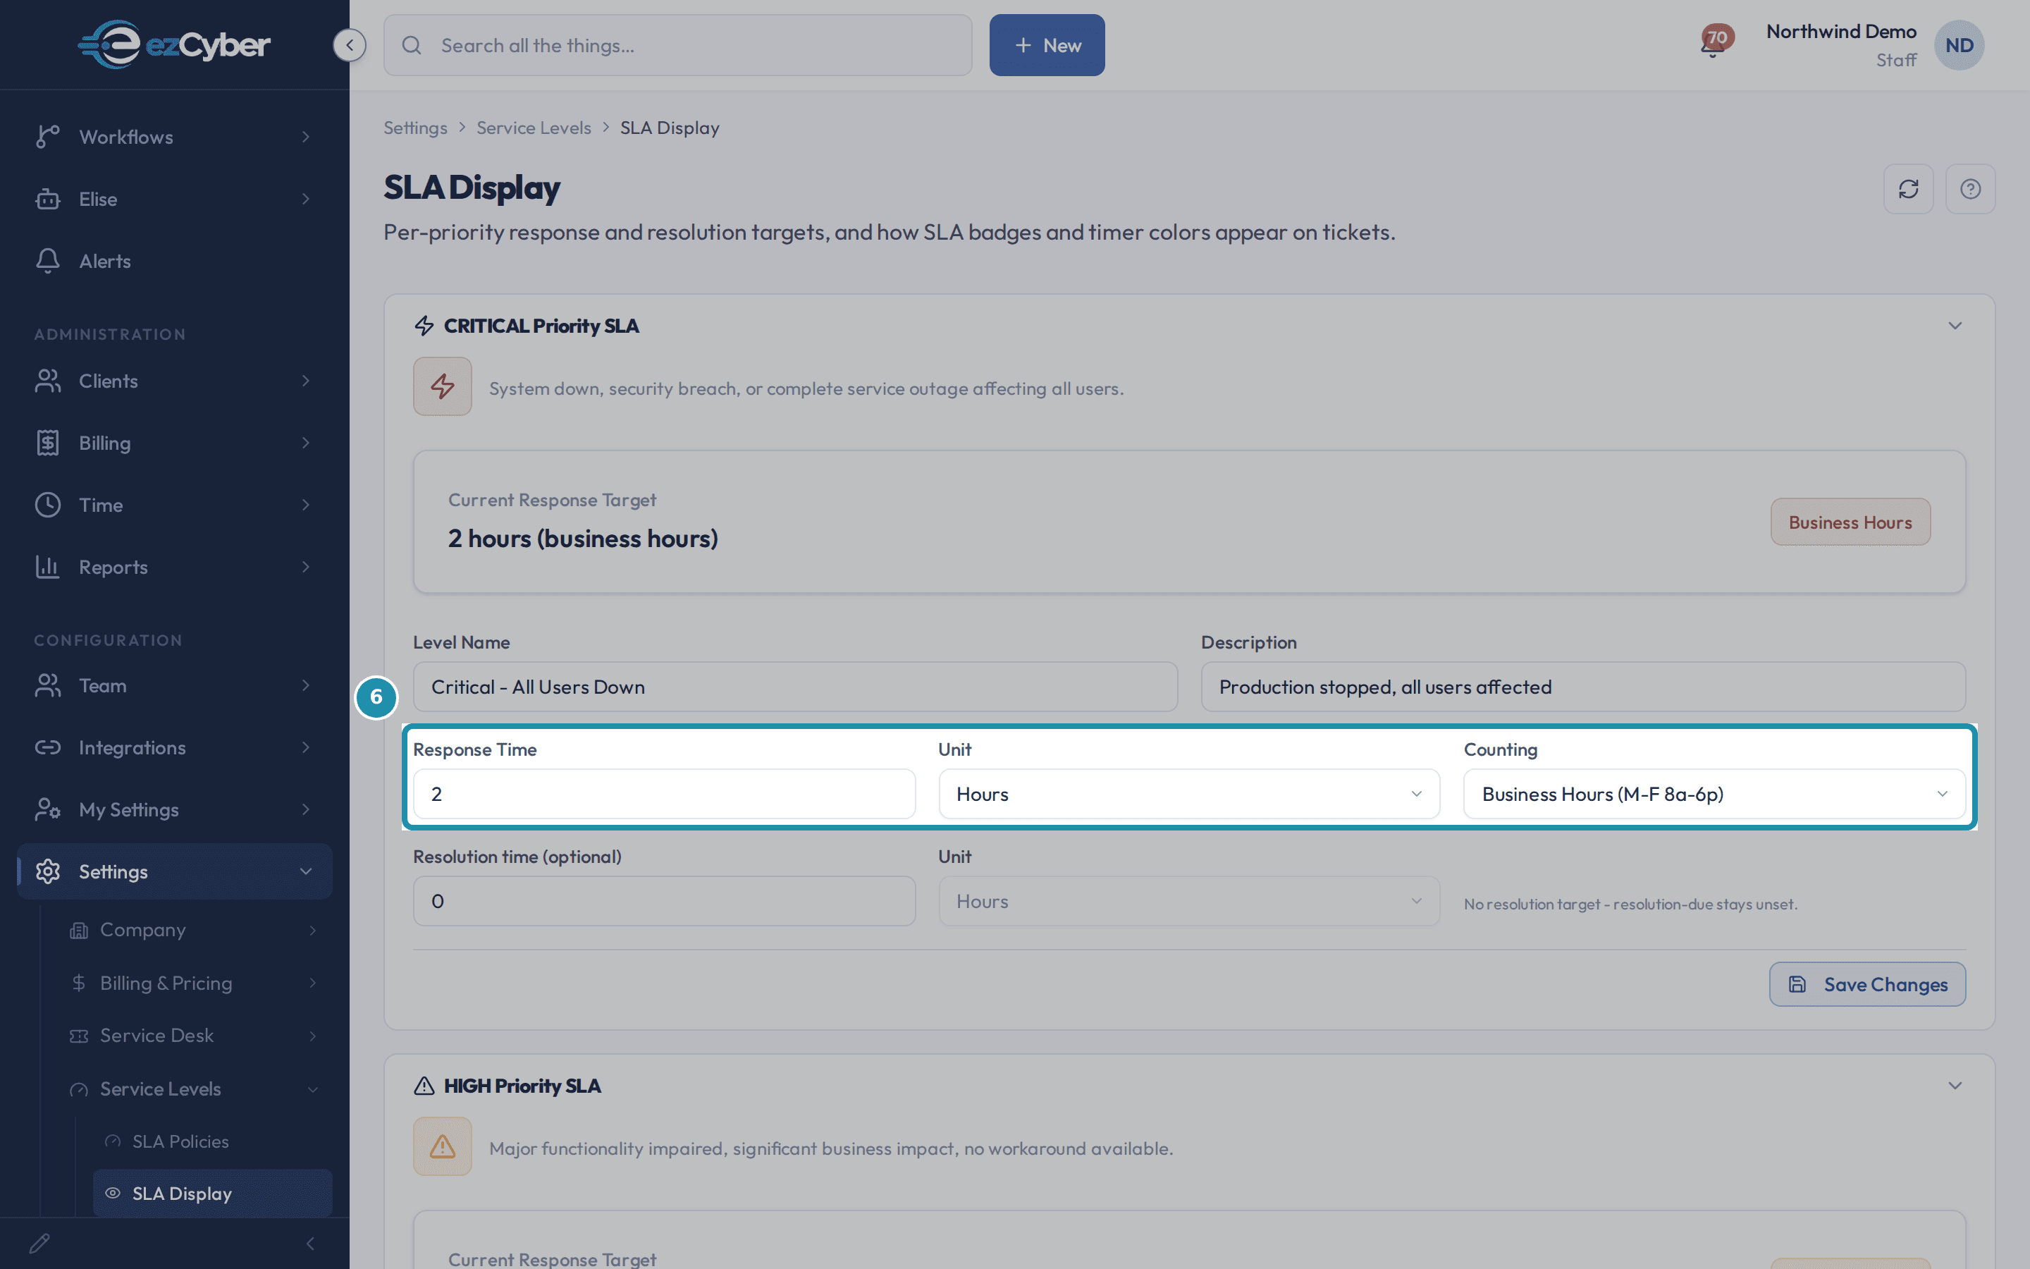Expand the Company submenu chevron
Image resolution: width=2030 pixels, height=1269 pixels.
click(x=313, y=930)
